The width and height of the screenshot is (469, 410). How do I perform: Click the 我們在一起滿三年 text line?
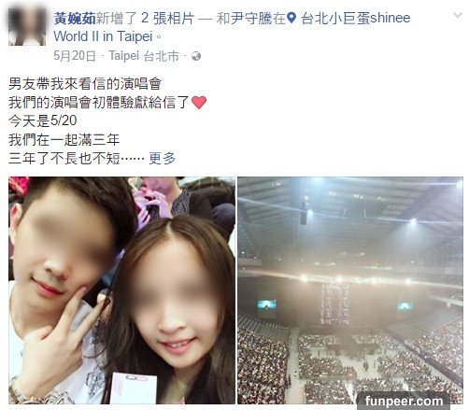click(64, 140)
